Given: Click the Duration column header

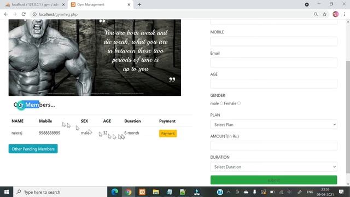Looking at the screenshot, I should click(132, 121).
